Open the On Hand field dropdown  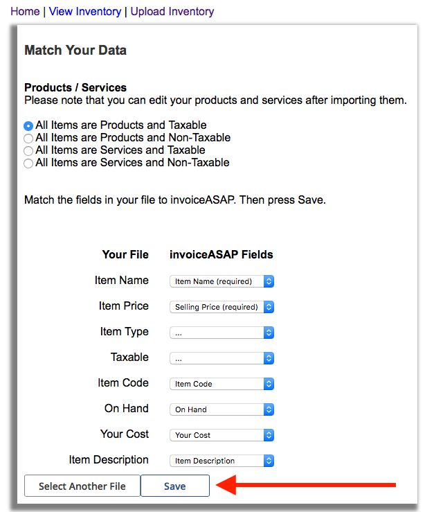[221, 409]
